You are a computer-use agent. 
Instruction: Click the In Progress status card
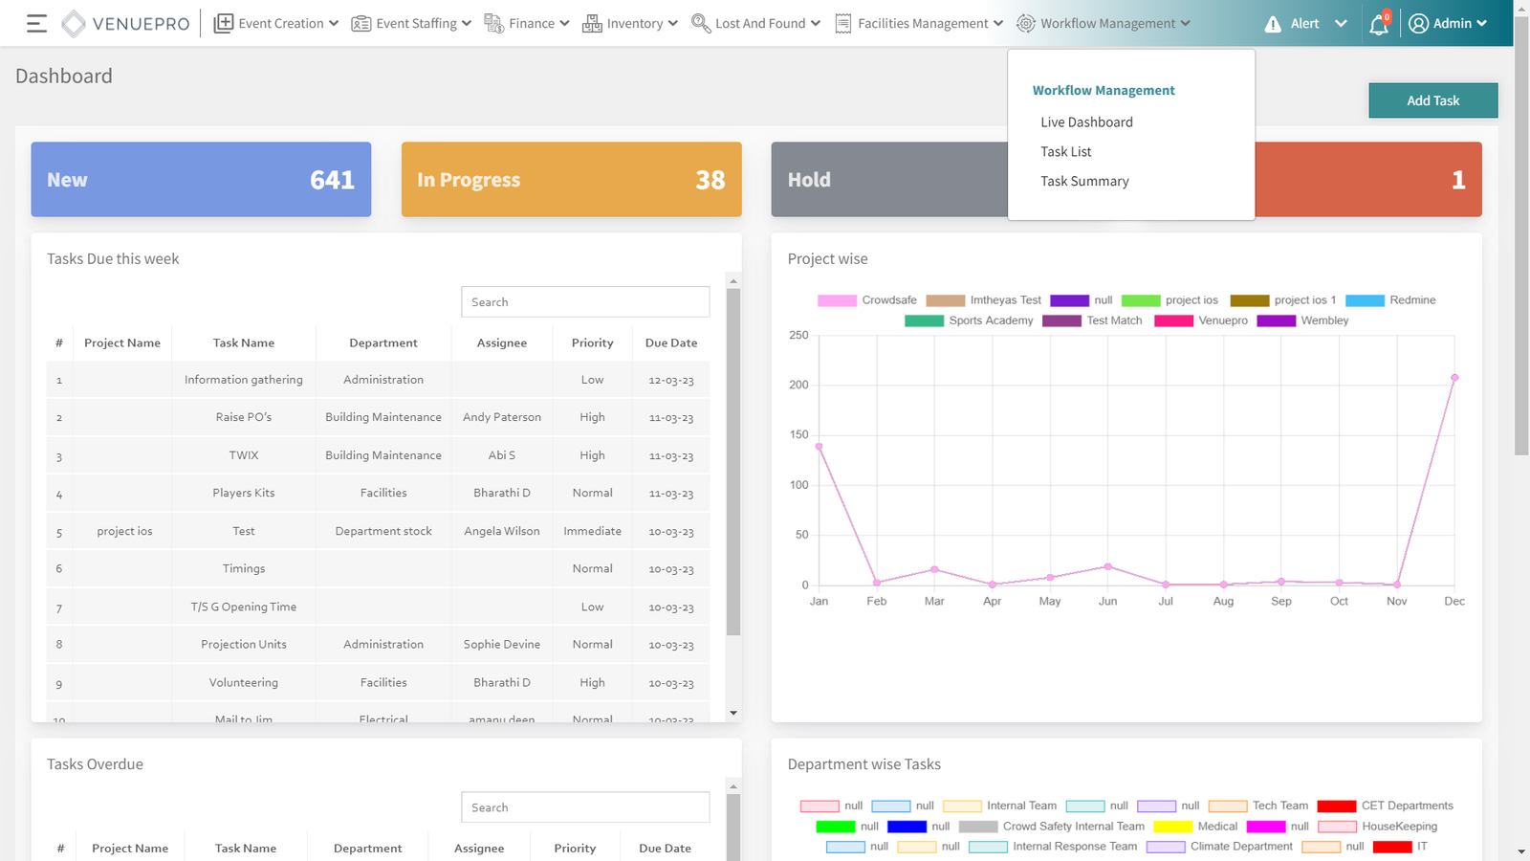571,180
